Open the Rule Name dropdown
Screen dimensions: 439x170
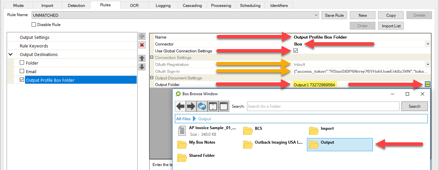pyautogui.click(x=316, y=15)
